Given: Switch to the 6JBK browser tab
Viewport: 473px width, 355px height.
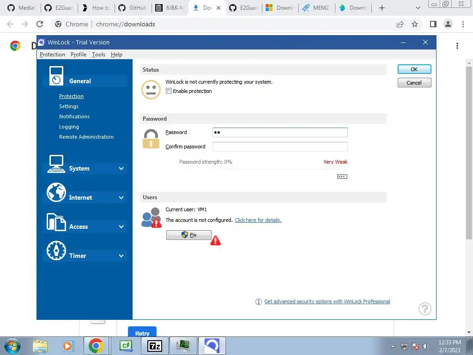Looking at the screenshot, I should (170, 8).
